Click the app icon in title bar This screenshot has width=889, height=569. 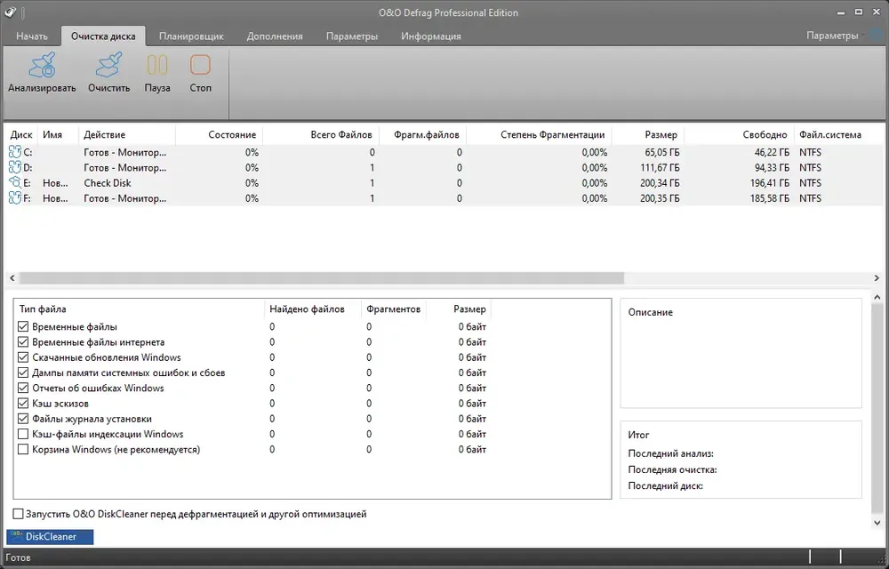point(10,12)
